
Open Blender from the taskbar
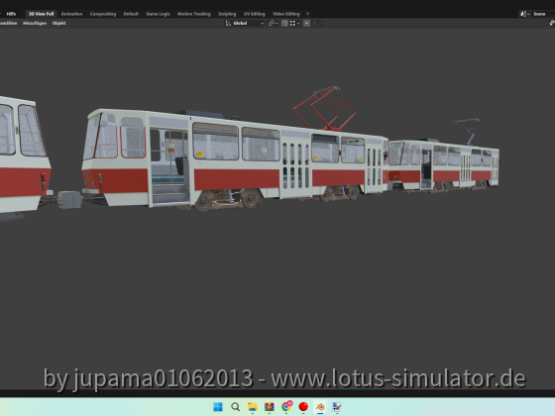[x=320, y=407]
